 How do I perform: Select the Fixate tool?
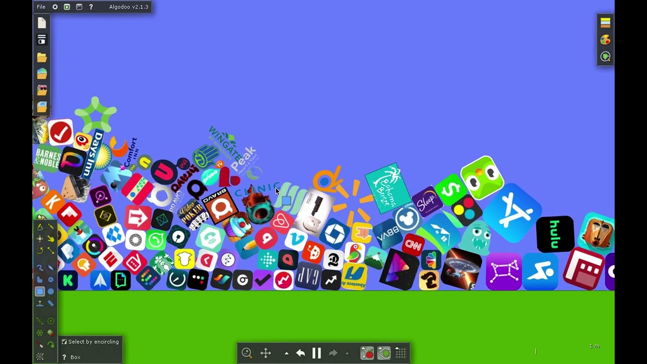tap(51, 321)
